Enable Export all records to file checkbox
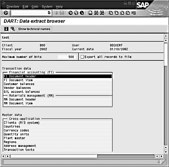The image size is (169, 167). coord(82,57)
